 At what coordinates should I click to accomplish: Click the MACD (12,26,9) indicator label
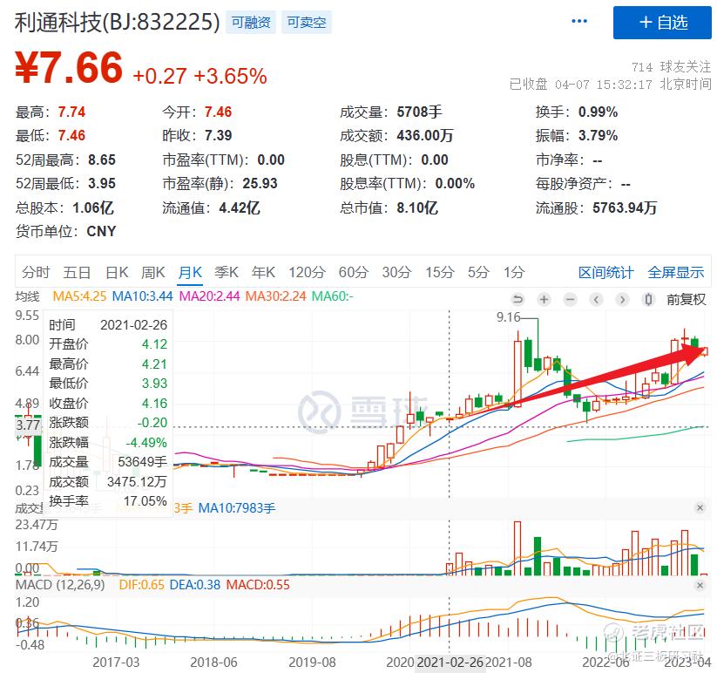[60, 585]
